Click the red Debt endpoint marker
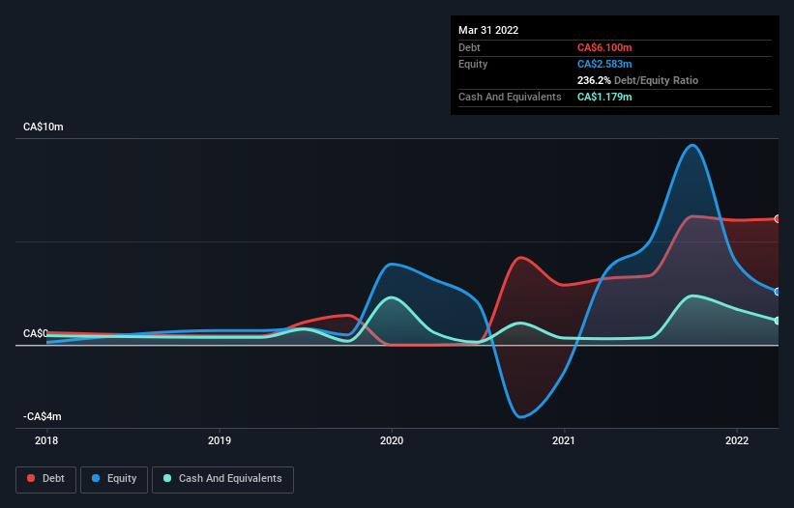The height and width of the screenshot is (508, 794). (778, 219)
